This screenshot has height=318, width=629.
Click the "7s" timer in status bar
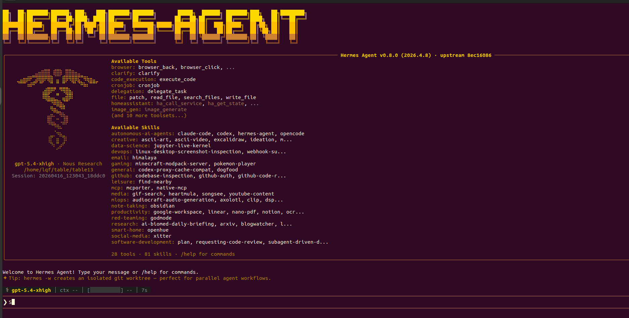[x=145, y=290]
